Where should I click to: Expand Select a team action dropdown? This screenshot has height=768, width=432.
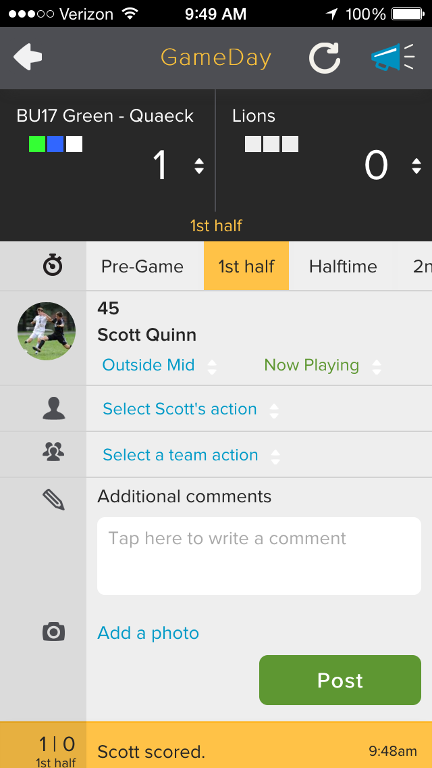(190, 456)
